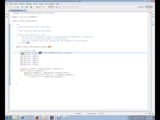Select the Debug perspective button

(149, 7)
